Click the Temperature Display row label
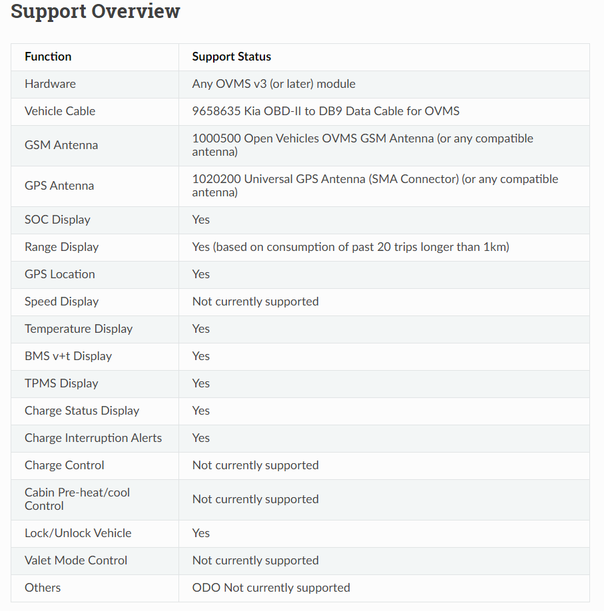Viewport: 604px width, 611px height. [x=79, y=329]
